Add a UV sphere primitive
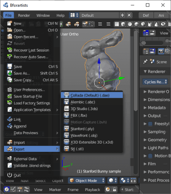The height and width of the screenshot is (194, 171). click(x=136, y=24)
